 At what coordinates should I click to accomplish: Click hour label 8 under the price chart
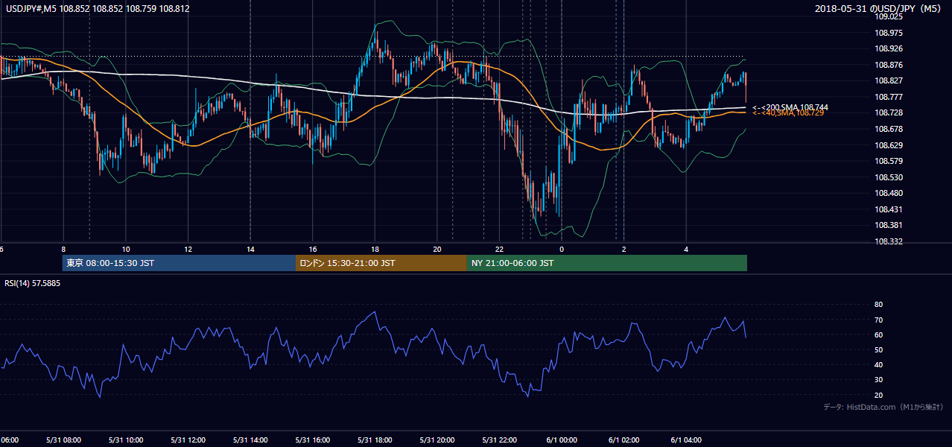click(x=63, y=250)
